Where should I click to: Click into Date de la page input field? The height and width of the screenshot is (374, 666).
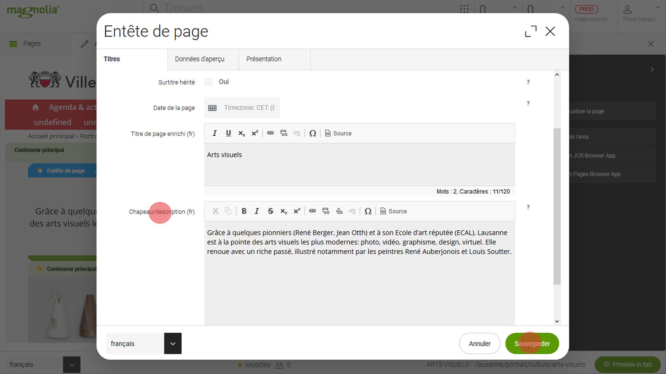pyautogui.click(x=250, y=108)
